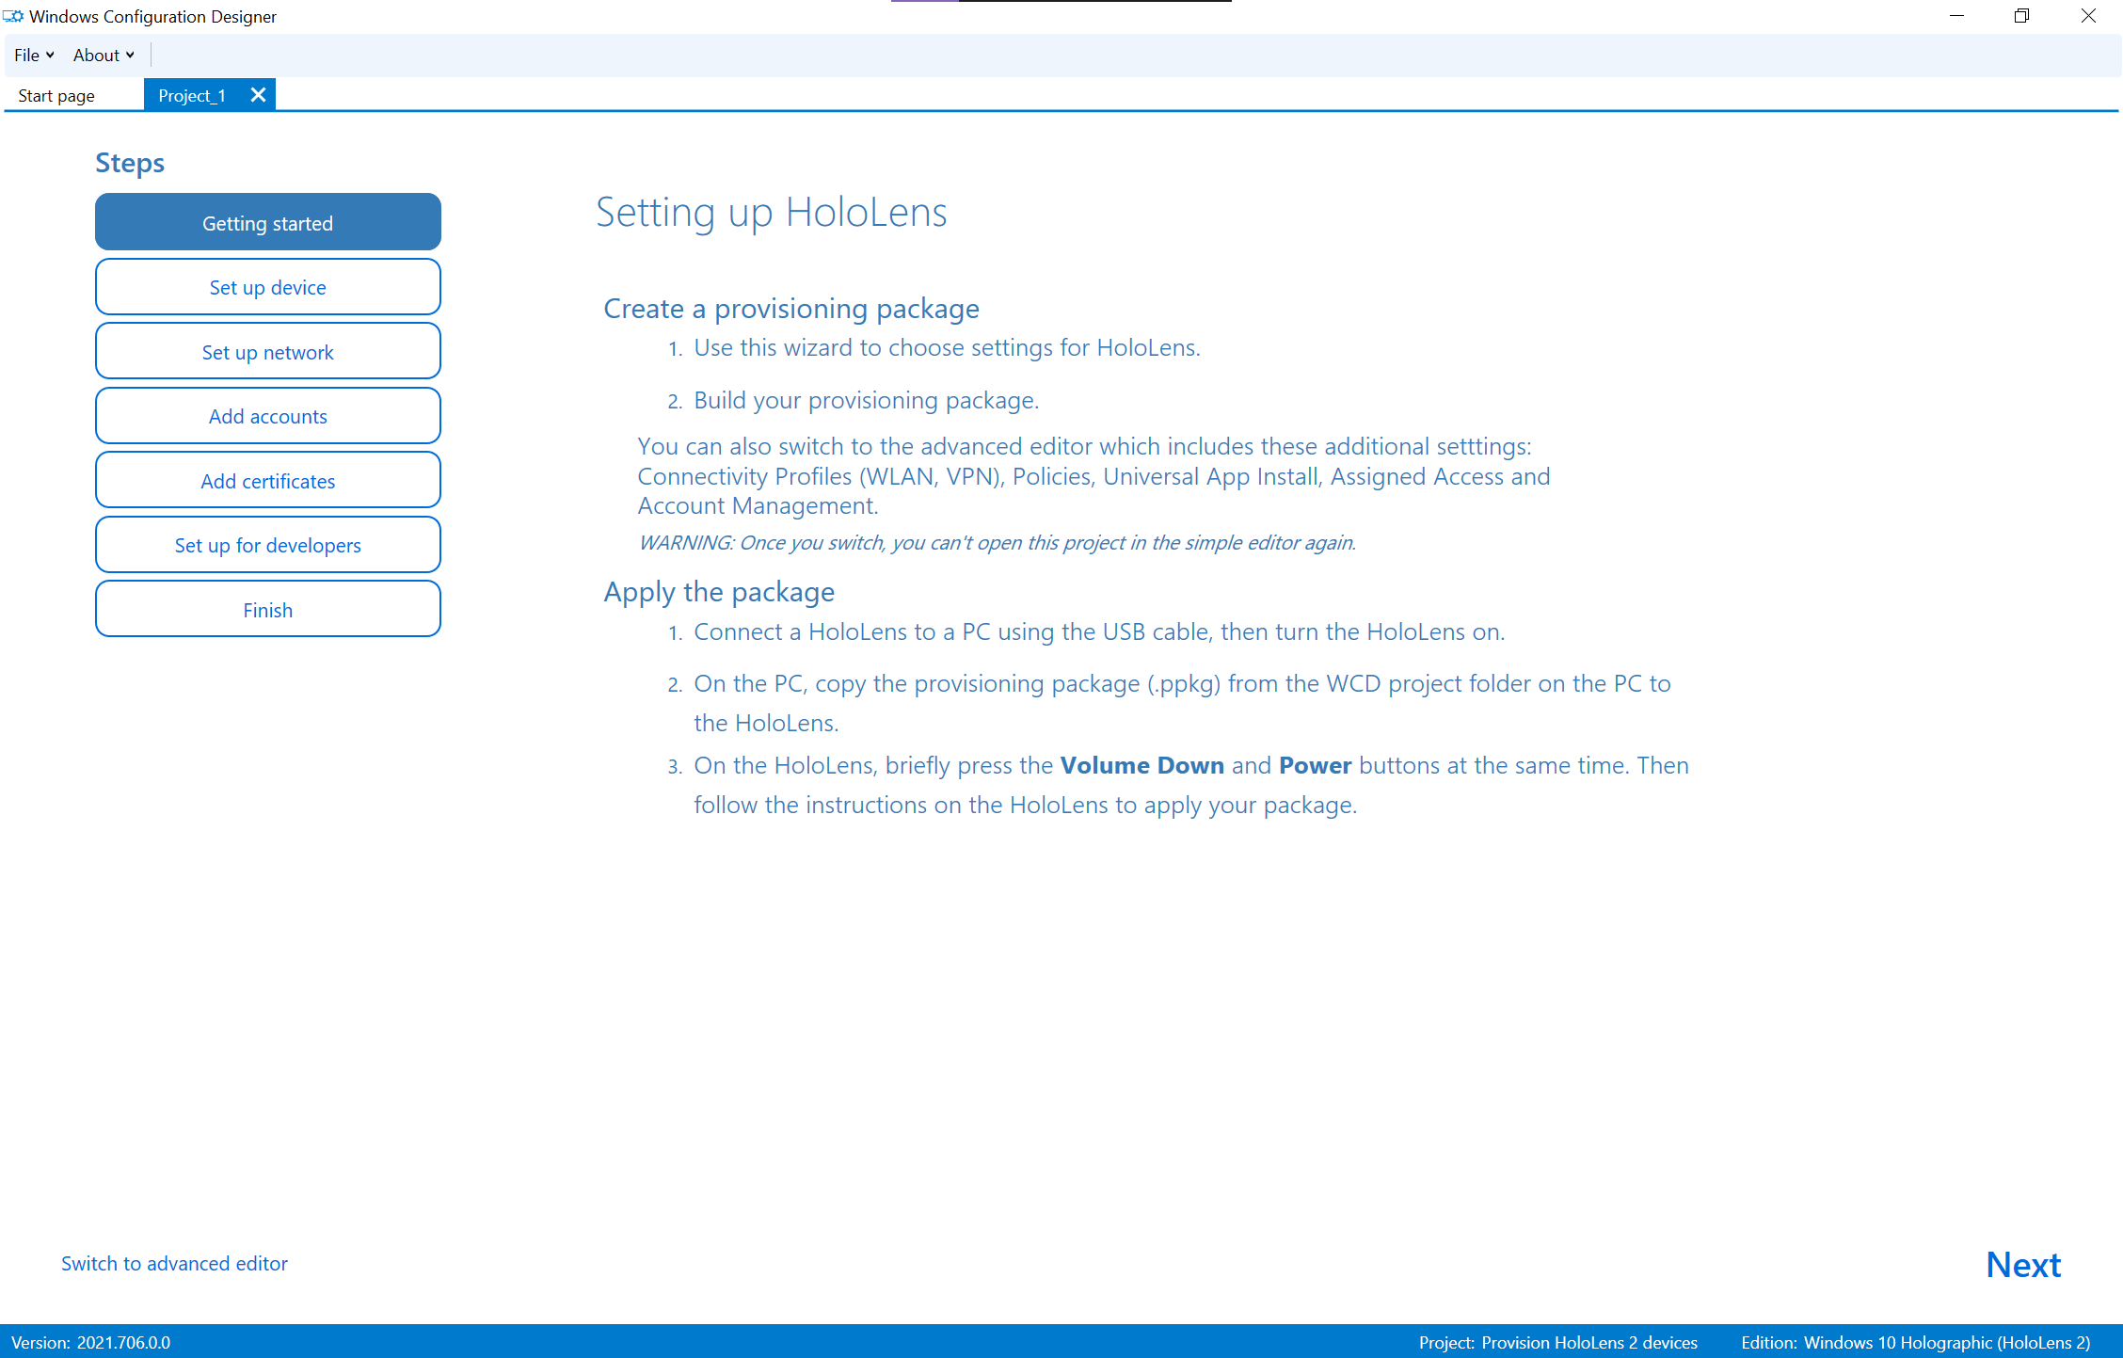Select the Set up network step
Viewport: 2123px width, 1358px height.
click(267, 351)
